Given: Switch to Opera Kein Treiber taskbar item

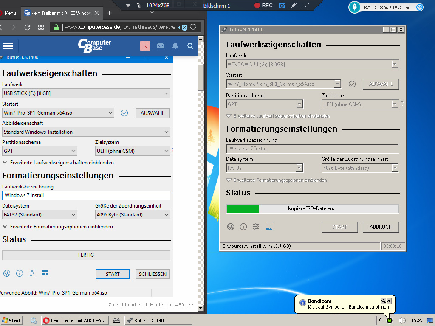Looking at the screenshot, I should [x=75, y=320].
